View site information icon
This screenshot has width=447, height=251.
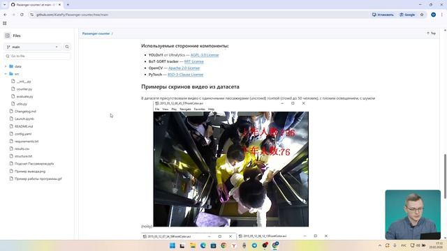coord(31,15)
